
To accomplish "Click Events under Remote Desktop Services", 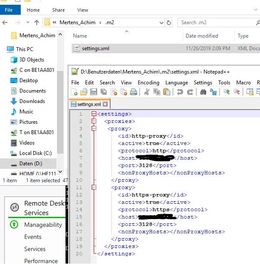I will (32, 237).
